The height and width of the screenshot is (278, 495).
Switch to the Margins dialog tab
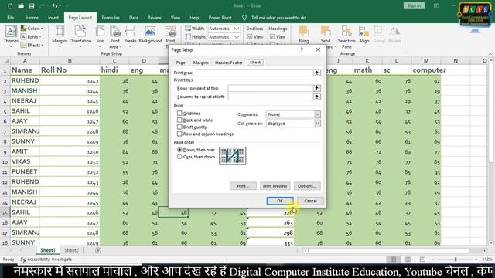point(201,63)
